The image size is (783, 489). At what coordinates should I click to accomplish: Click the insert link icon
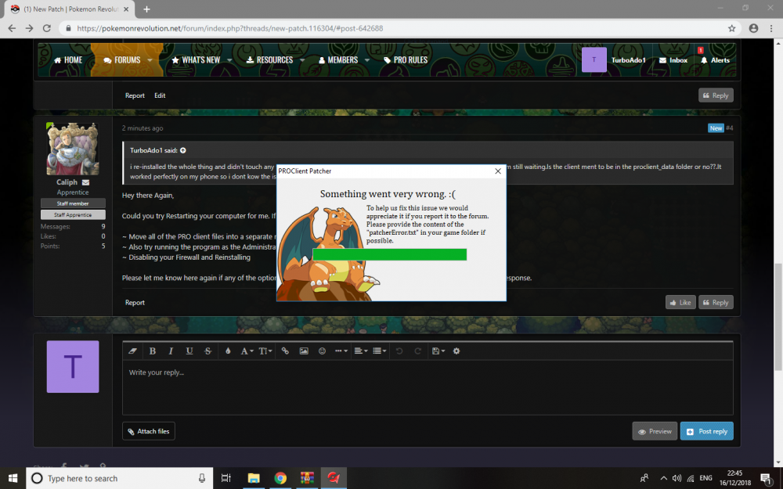285,351
